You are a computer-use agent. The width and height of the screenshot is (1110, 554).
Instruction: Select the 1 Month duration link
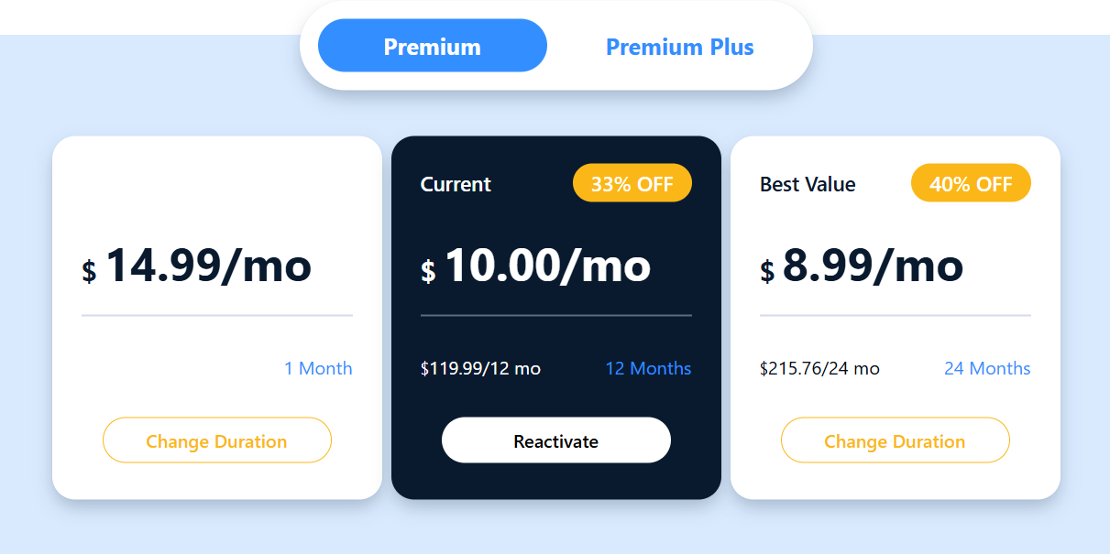click(318, 368)
